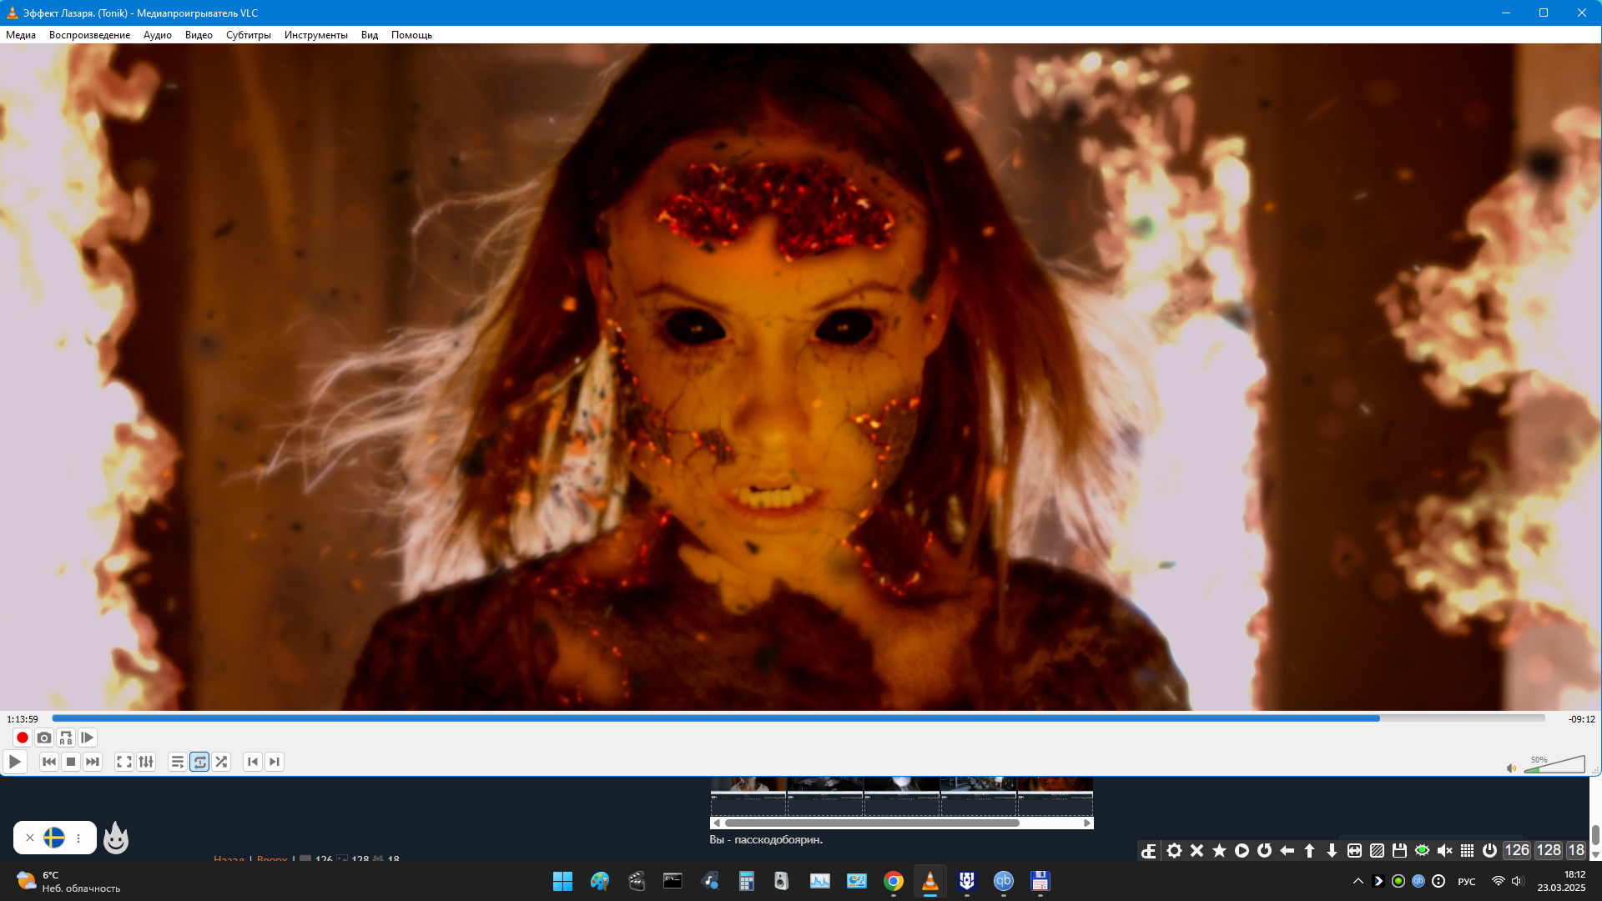Screen dimensions: 1602x901
Task: Click the power icon in bottom toolbar
Action: coord(1489,850)
